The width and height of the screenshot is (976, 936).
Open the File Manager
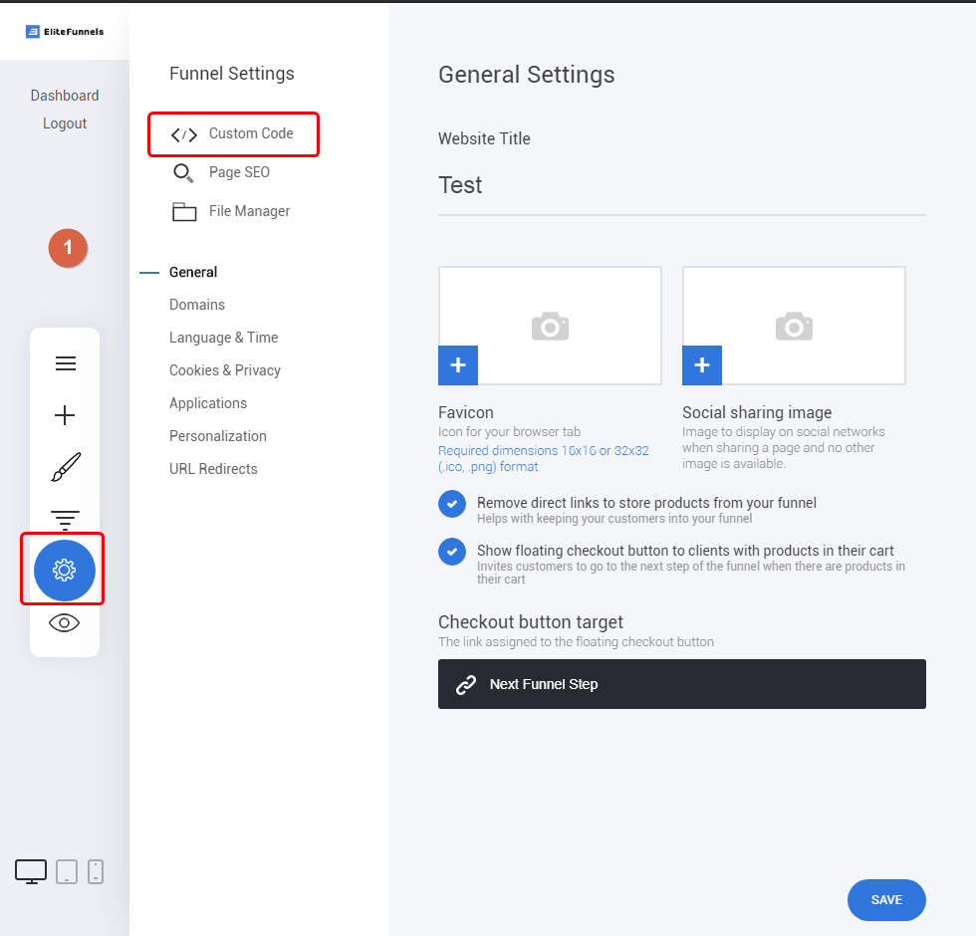tap(231, 211)
